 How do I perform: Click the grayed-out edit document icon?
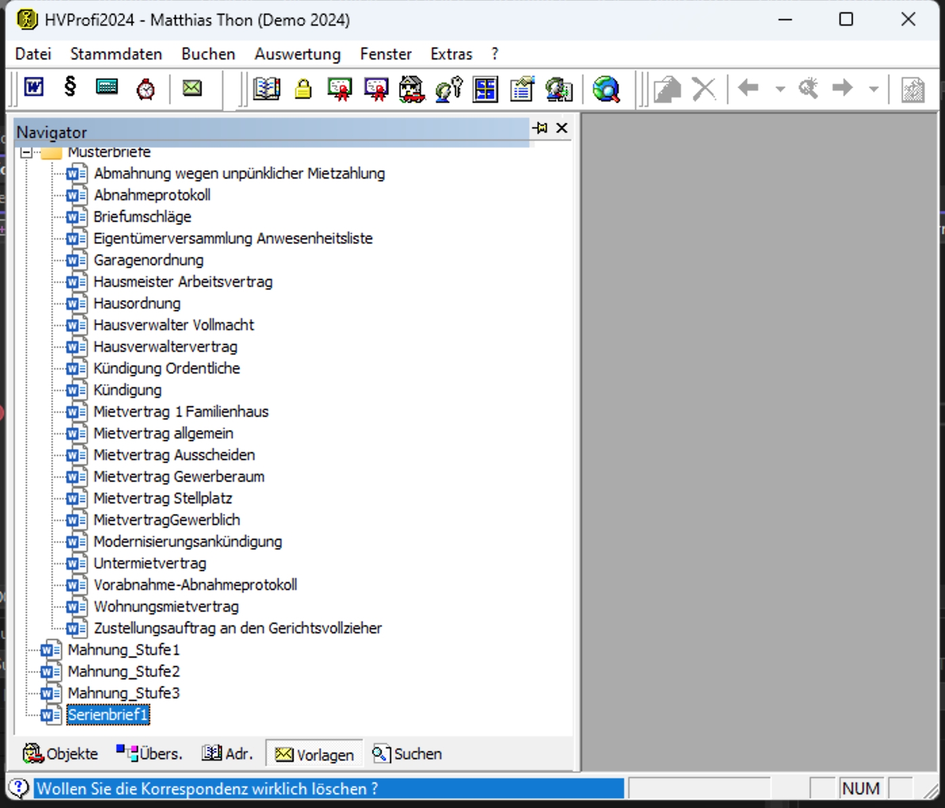(667, 89)
